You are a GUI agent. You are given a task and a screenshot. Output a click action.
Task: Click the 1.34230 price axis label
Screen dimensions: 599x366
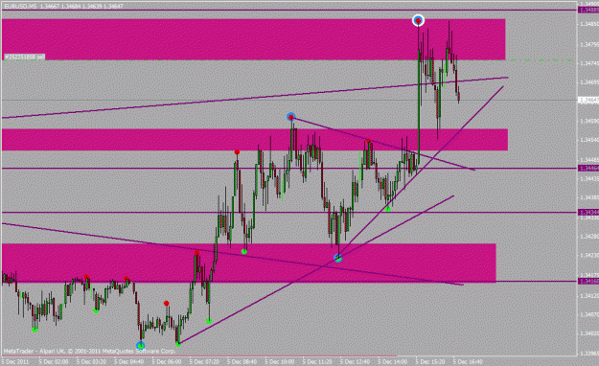pyautogui.click(x=589, y=255)
